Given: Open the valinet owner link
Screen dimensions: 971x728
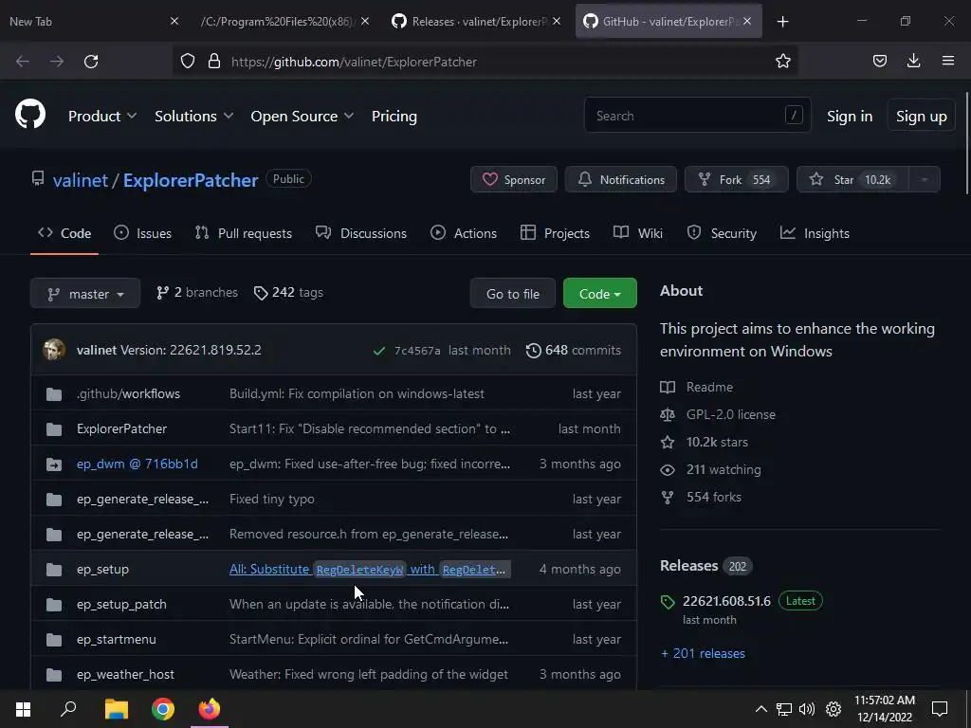Looking at the screenshot, I should [x=81, y=180].
